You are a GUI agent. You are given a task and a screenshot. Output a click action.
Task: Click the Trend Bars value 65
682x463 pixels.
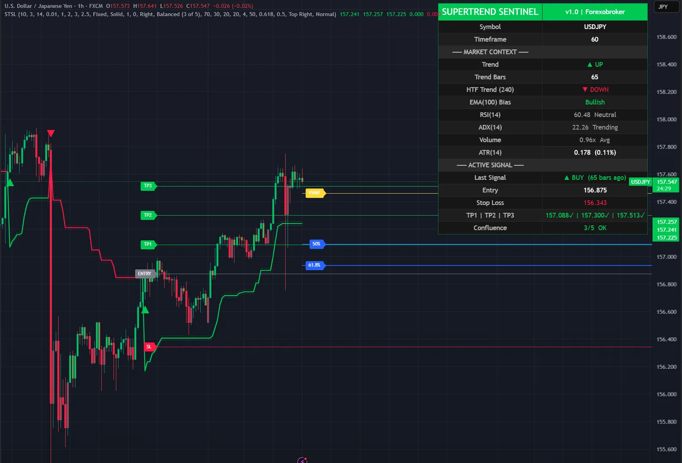(595, 77)
